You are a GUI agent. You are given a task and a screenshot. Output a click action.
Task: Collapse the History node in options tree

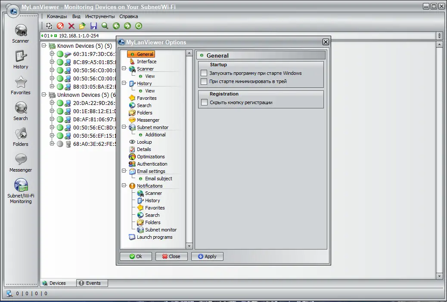pos(124,83)
